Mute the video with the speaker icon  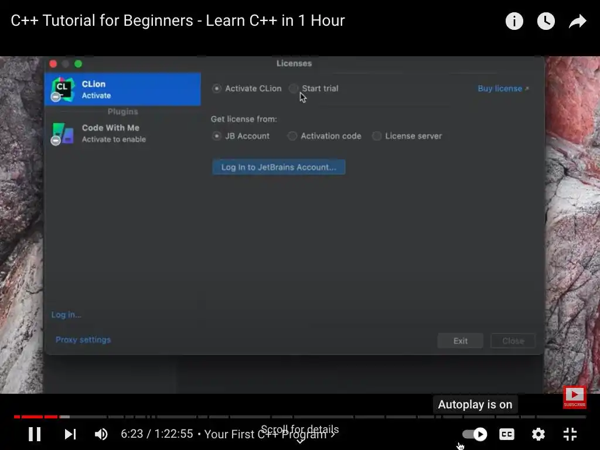tap(101, 434)
